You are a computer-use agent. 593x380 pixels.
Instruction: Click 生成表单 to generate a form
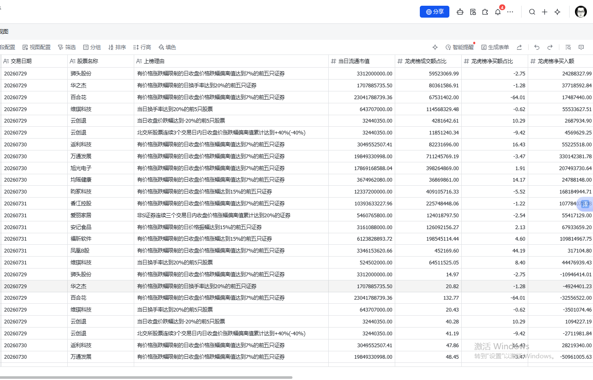click(495, 47)
